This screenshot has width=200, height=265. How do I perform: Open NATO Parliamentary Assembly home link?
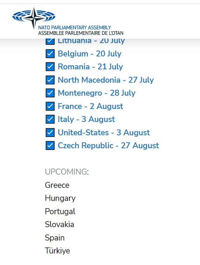[x=68, y=21]
